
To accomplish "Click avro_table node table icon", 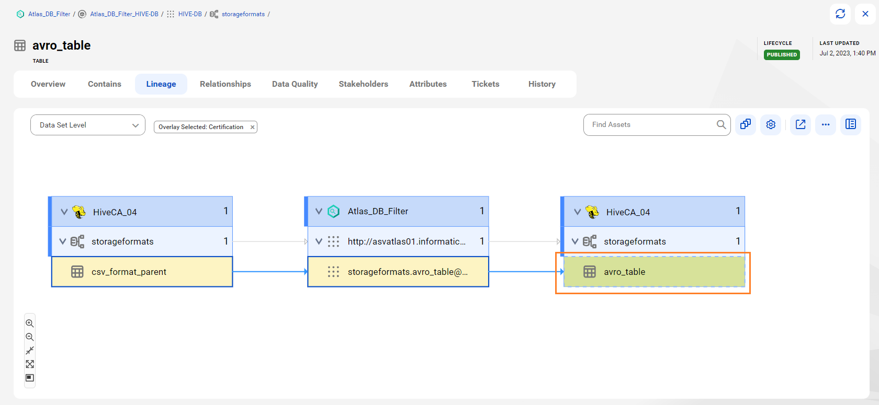I will 590,272.
